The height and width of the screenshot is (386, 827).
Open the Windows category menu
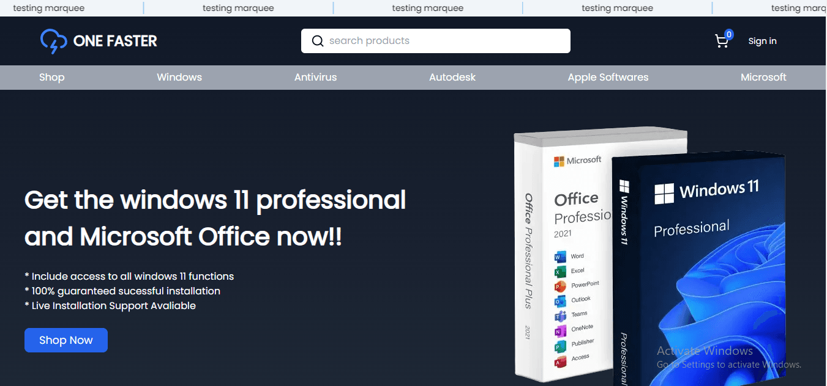pyautogui.click(x=179, y=77)
